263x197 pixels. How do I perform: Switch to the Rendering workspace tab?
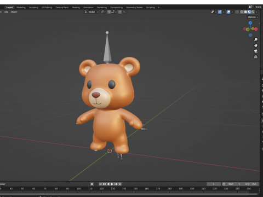pyautogui.click(x=102, y=8)
